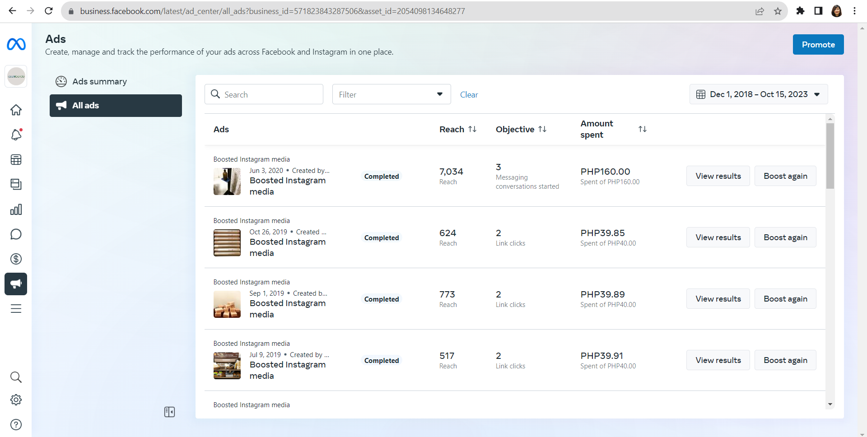View results for the Jul 9, 2019 ad
This screenshot has height=437, width=867.
[x=718, y=360]
